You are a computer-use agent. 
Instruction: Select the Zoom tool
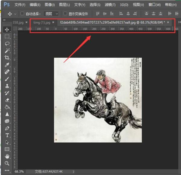(x=7, y=163)
